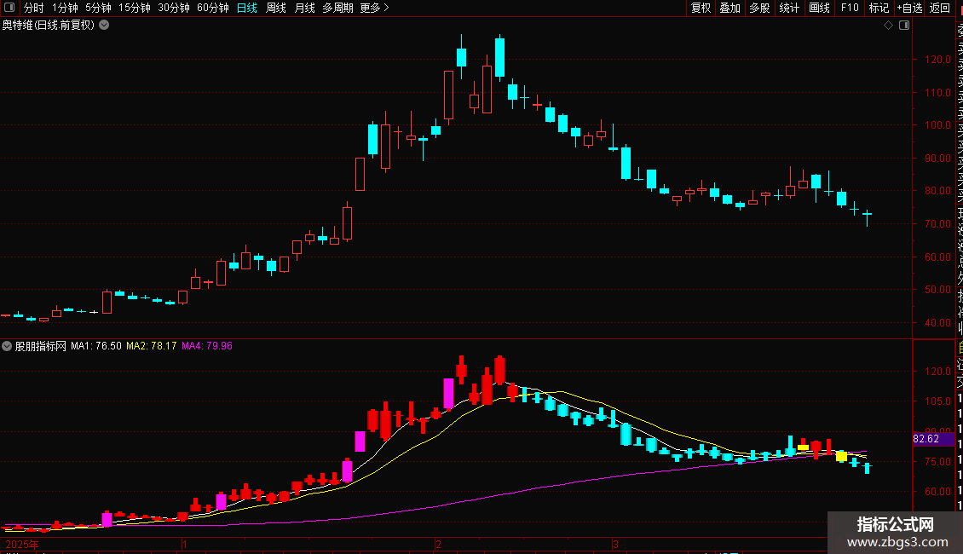963x554 pixels.
Task: Switch to the 周线 weekly tab
Action: click(x=276, y=8)
